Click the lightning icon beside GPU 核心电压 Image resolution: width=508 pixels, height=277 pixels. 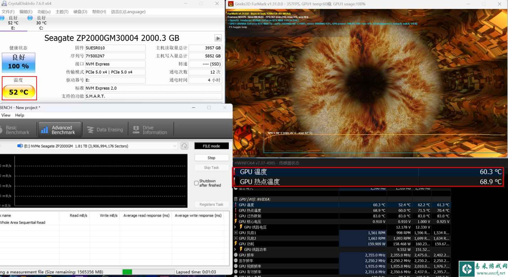(236, 221)
